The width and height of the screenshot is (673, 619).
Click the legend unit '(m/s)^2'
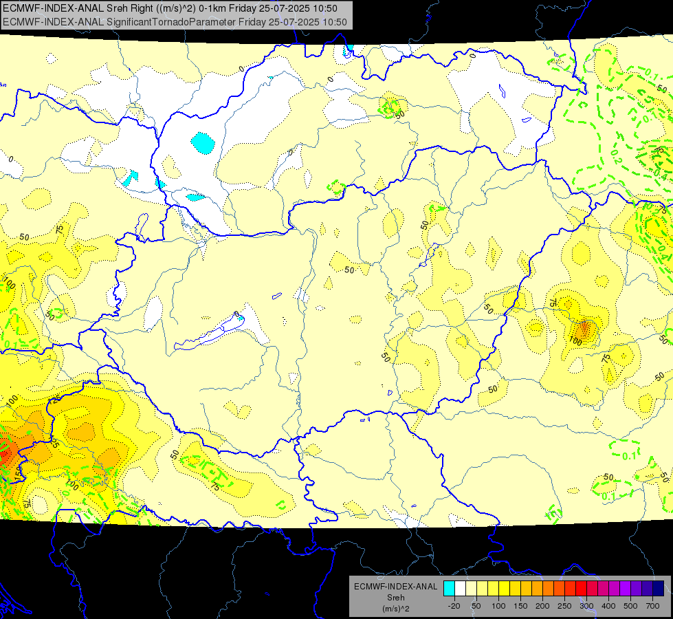point(396,609)
